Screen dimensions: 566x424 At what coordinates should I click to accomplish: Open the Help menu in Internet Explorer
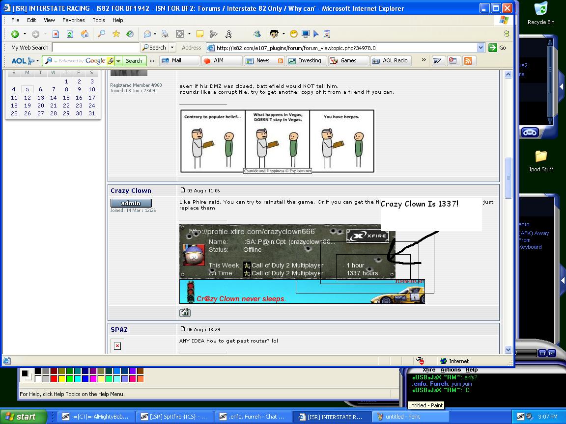(x=118, y=20)
